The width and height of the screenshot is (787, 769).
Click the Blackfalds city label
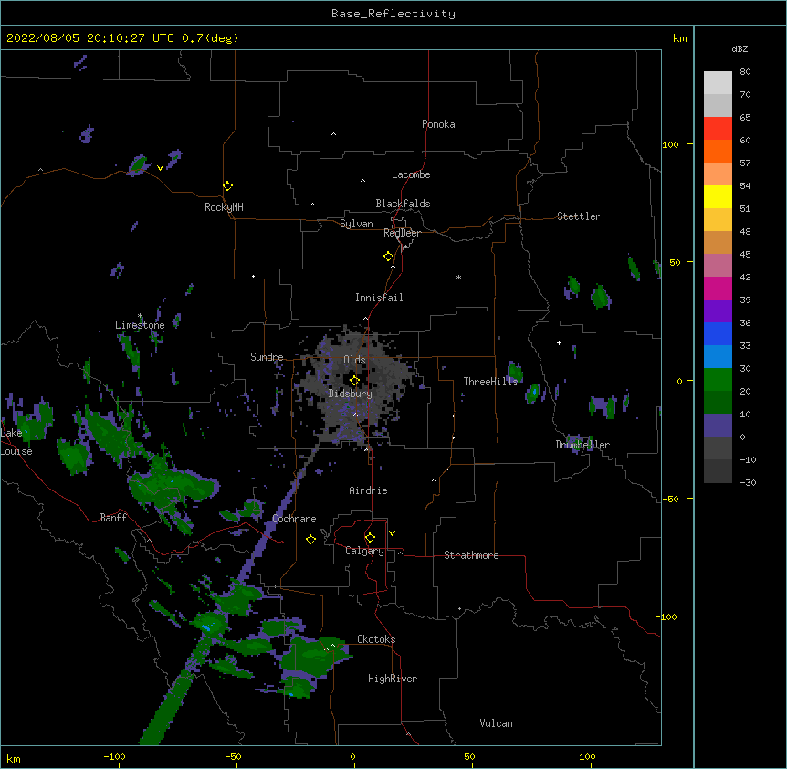[403, 204]
